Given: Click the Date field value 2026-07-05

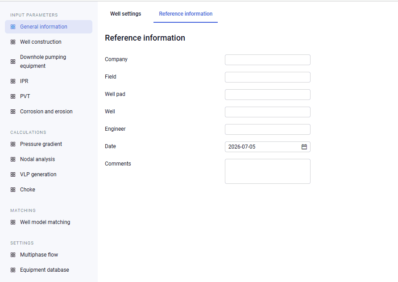Looking at the screenshot, I should [x=242, y=147].
